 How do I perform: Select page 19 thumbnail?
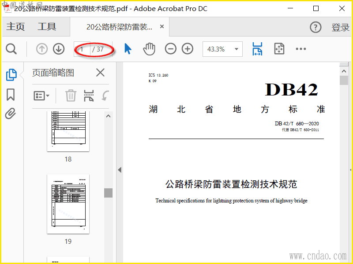tap(68, 204)
